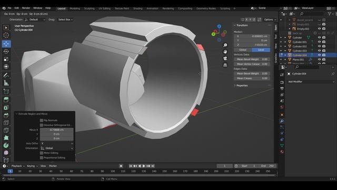337x190 pixels.
Task: Open the outliner filter funnel icon
Action: 329,14
